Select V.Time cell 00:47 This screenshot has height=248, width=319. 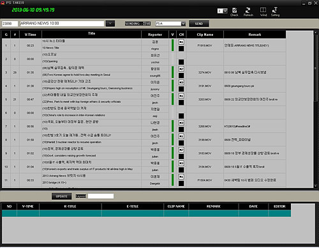(x=30, y=99)
